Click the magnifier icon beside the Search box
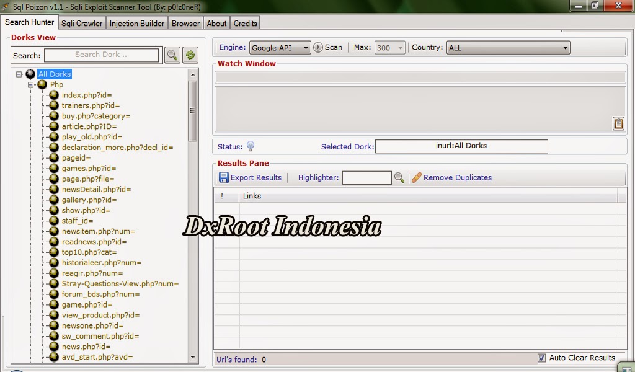The height and width of the screenshot is (372, 635). pyautogui.click(x=172, y=55)
